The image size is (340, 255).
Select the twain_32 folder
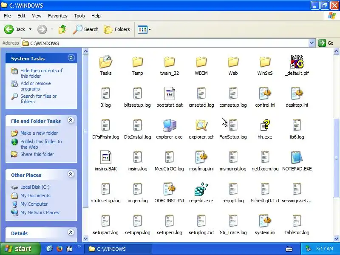coord(169,65)
